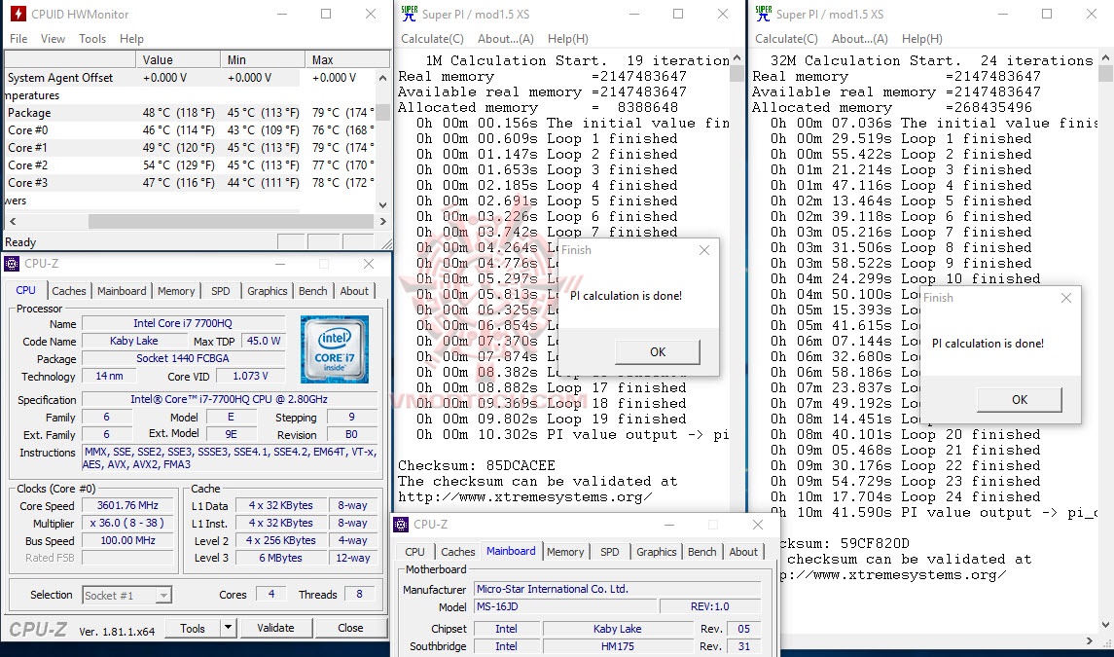1114x657 pixels.
Task: Maximize the HWMonitor window
Action: click(326, 14)
